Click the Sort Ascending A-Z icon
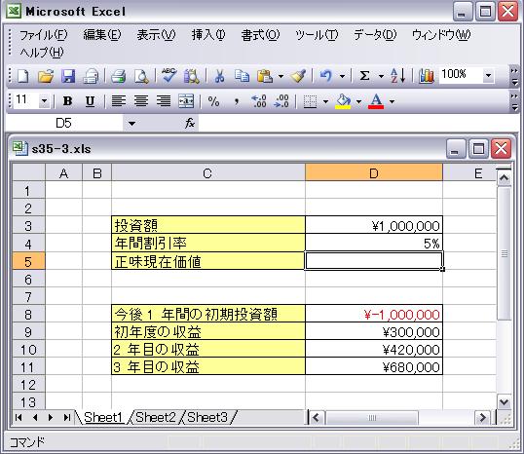The image size is (524, 454). pyautogui.click(x=398, y=76)
